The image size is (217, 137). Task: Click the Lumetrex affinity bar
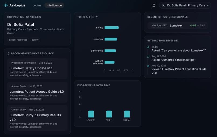111,39
